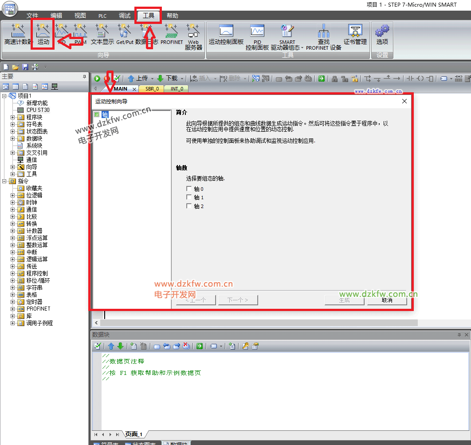Image resolution: width=471 pixels, height=445 pixels.
Task: Expand the 位逻辑 instruction folder
Action: 13,195
